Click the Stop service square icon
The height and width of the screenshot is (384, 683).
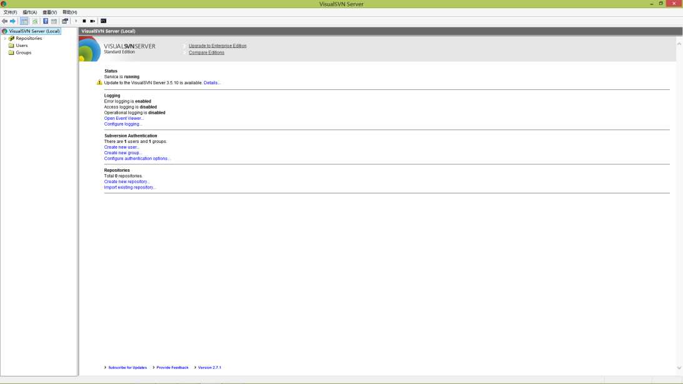point(84,21)
